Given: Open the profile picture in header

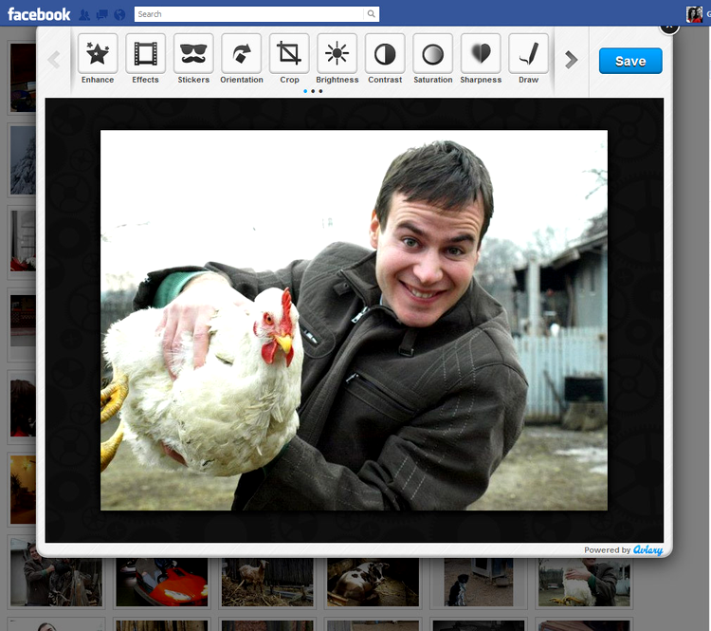Looking at the screenshot, I should [x=694, y=14].
